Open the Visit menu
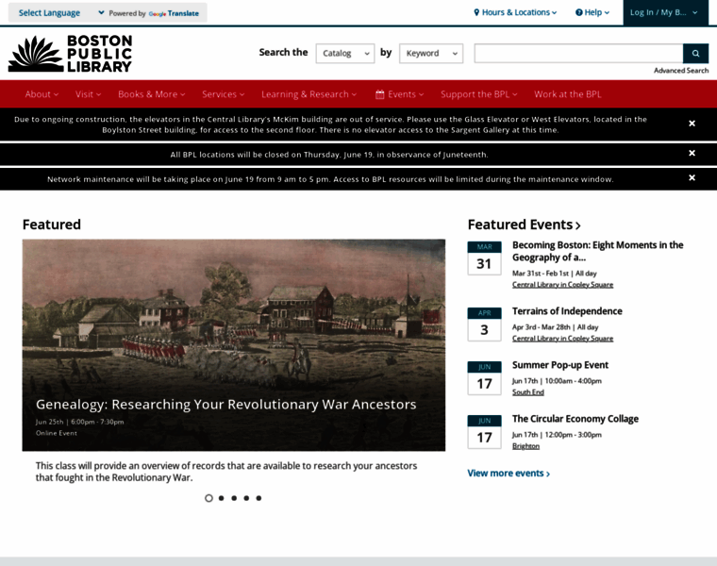Screen dimensions: 717x566 click(89, 94)
